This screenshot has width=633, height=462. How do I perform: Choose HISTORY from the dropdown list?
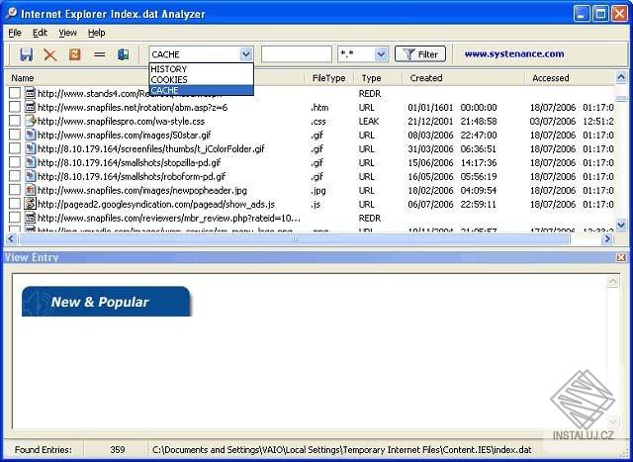point(201,68)
